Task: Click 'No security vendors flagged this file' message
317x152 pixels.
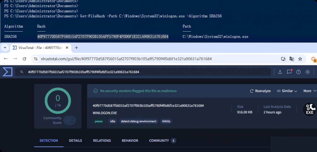Action: pyautogui.click(x=138, y=91)
